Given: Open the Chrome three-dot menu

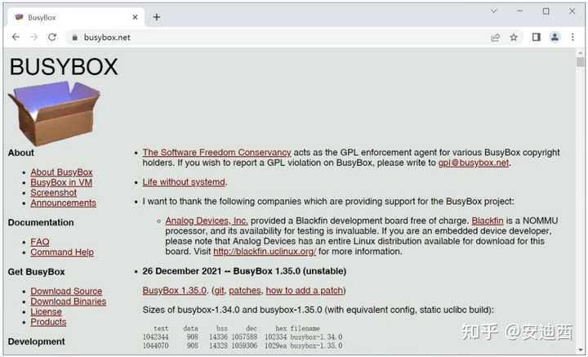Looking at the screenshot, I should pos(572,37).
